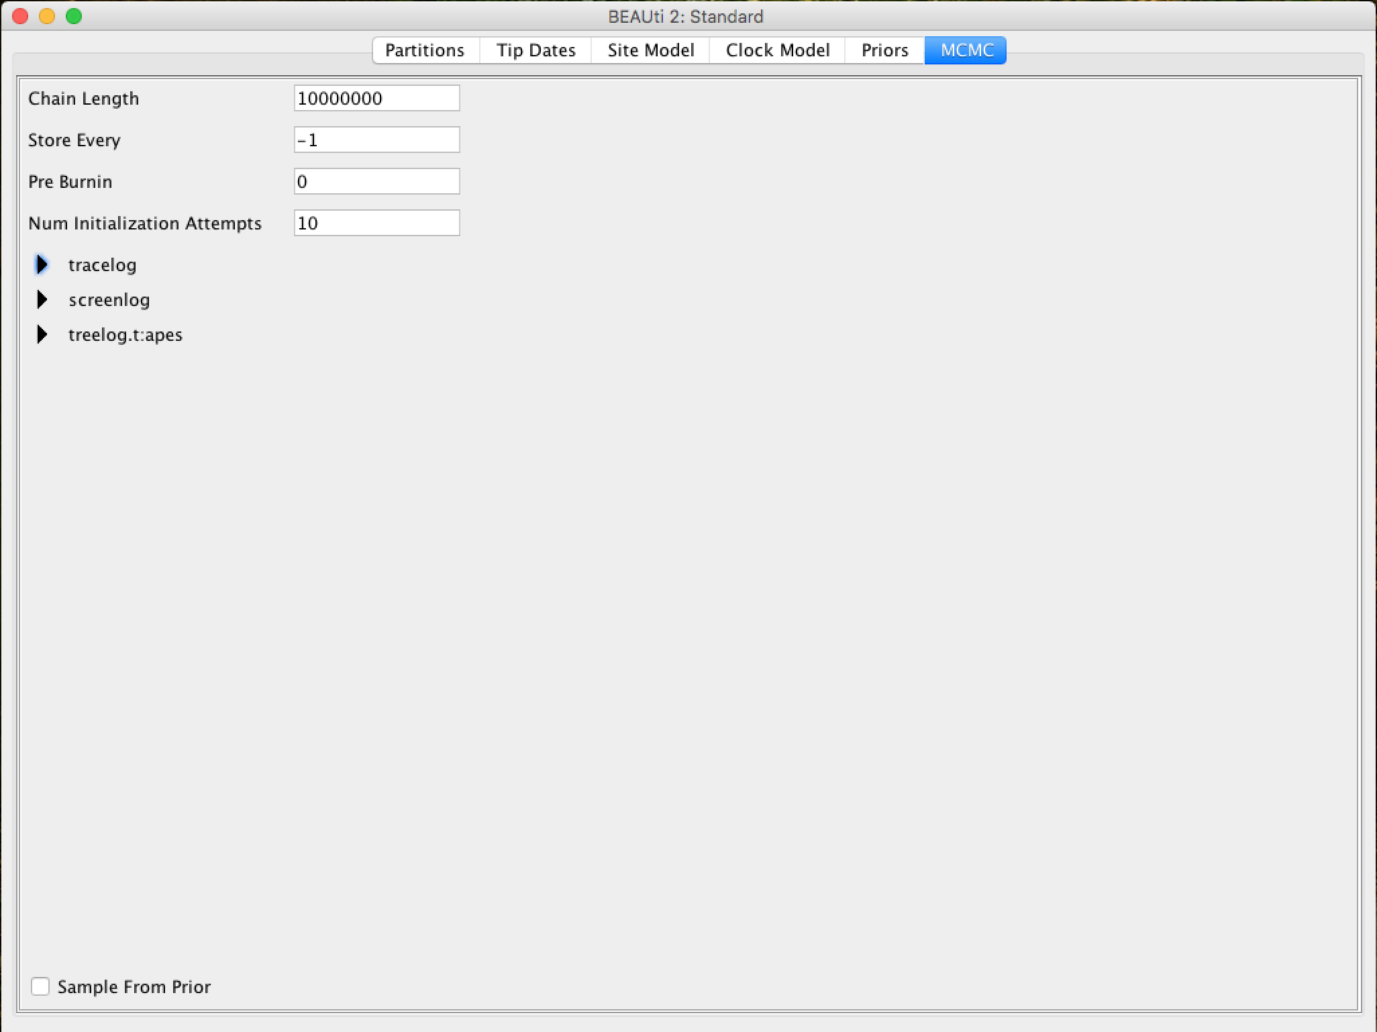Click the screenlog label
1377x1032 pixels.
pos(109,300)
